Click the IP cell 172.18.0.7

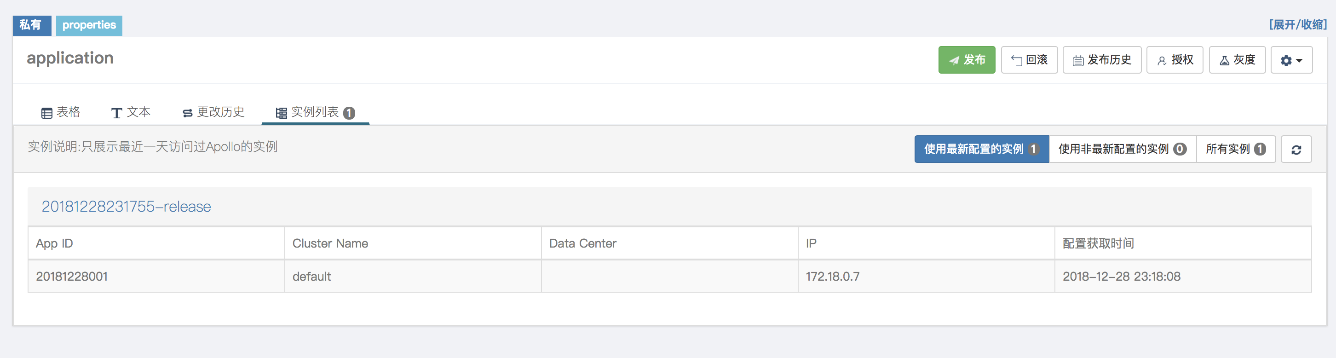[x=832, y=277]
